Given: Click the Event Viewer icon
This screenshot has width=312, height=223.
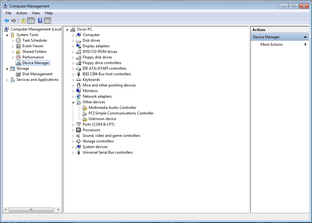Looking at the screenshot, I should coord(18,46).
